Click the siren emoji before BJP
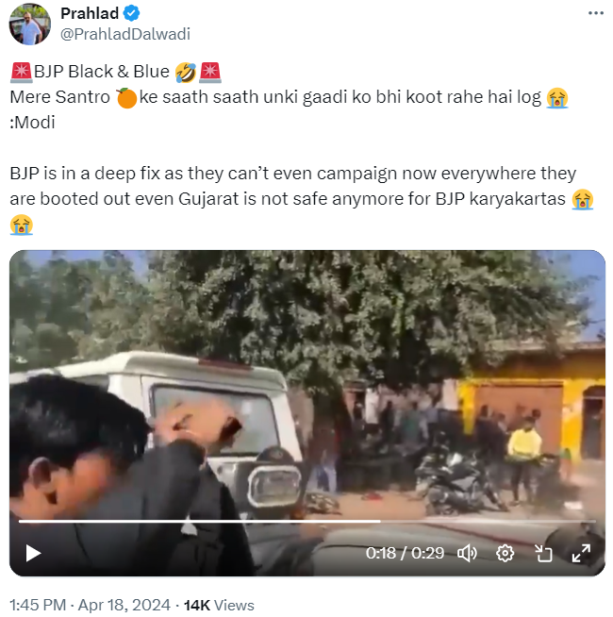 [x=21, y=71]
